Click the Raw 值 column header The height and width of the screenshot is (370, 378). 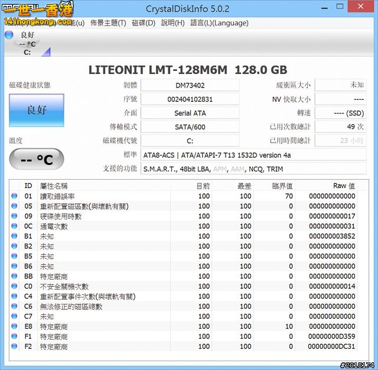click(x=344, y=186)
